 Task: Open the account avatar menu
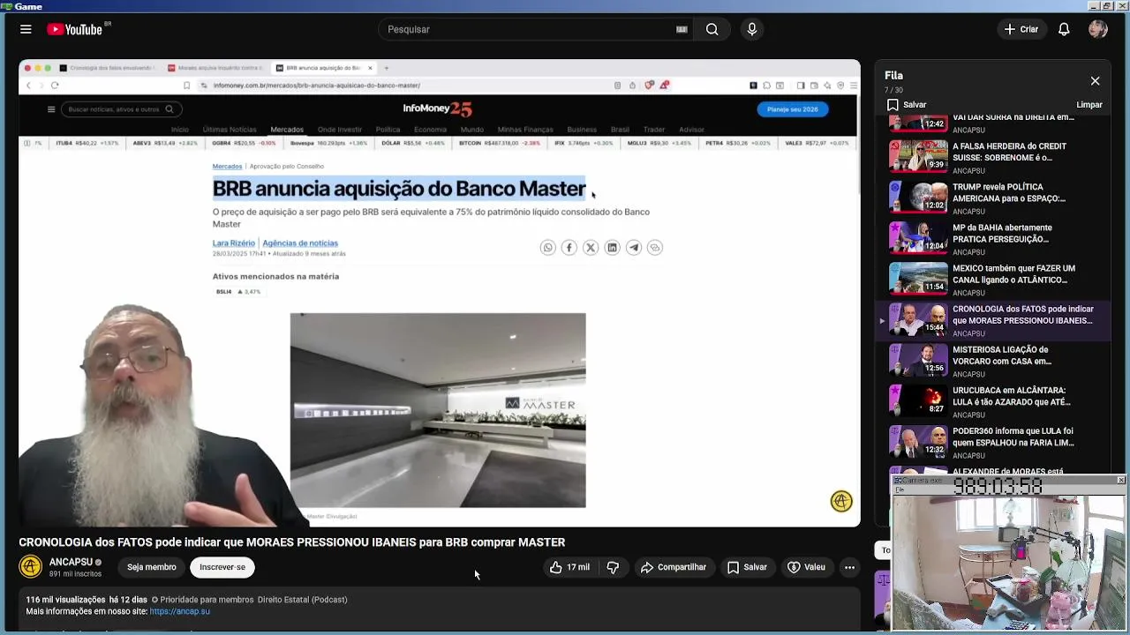1098,29
